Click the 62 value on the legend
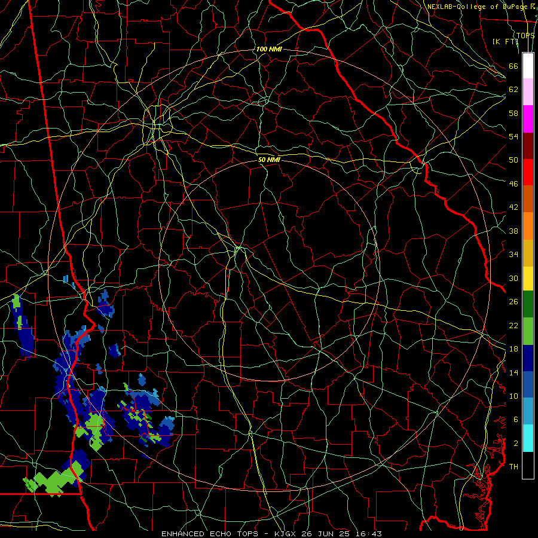The image size is (538, 538). pyautogui.click(x=513, y=90)
